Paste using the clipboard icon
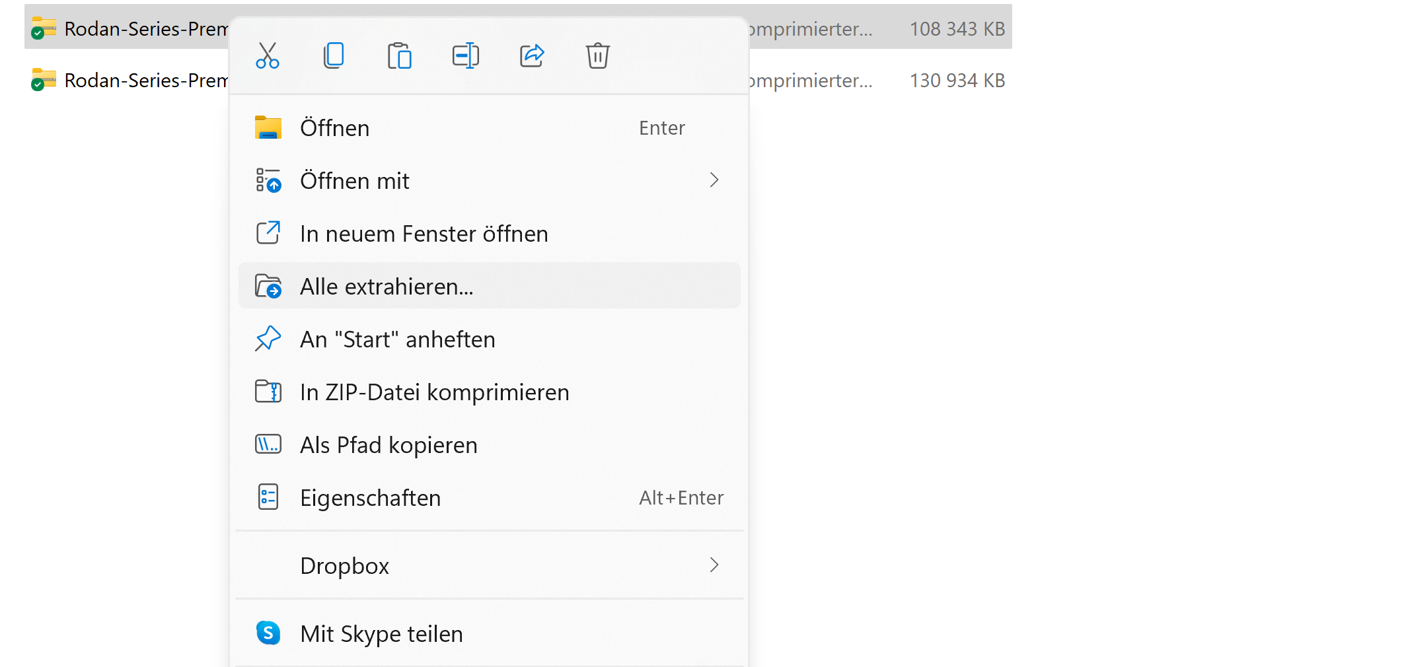This screenshot has width=1410, height=667. 399,55
